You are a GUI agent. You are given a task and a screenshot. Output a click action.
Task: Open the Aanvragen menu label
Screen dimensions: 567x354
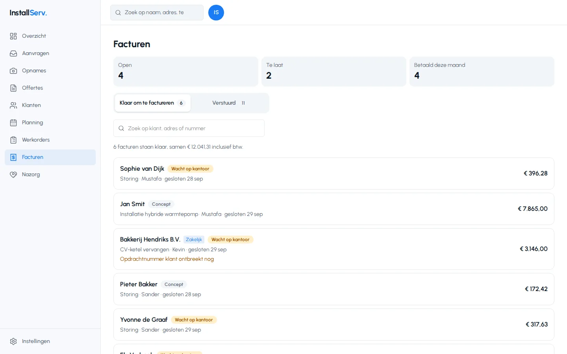click(35, 53)
